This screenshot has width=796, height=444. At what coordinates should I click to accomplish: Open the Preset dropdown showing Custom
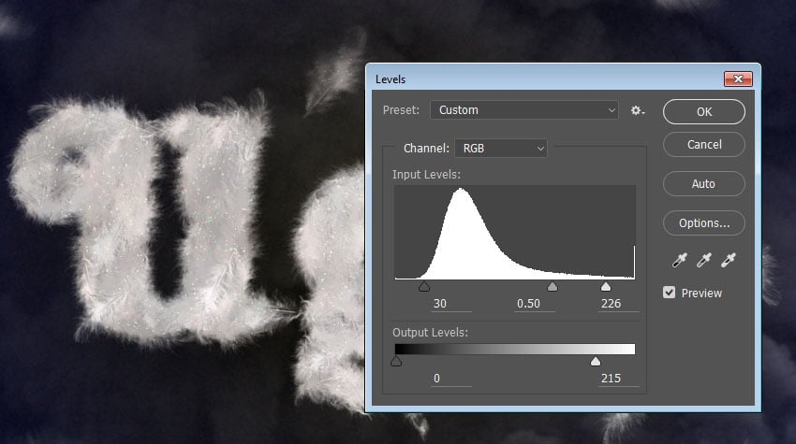pyautogui.click(x=523, y=110)
